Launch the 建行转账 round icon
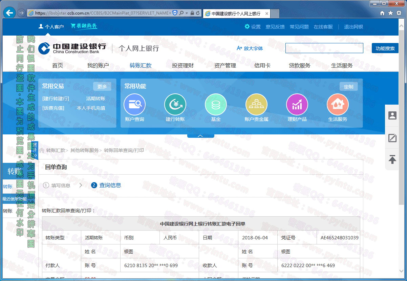407x281 pixels. (x=175, y=104)
